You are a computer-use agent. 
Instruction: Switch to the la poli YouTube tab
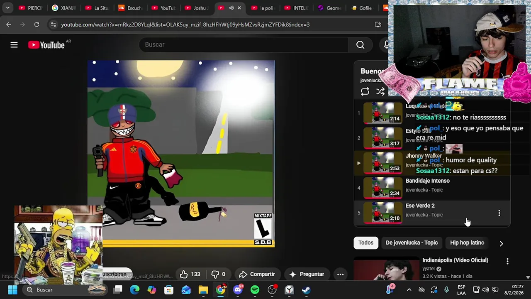[263, 8]
